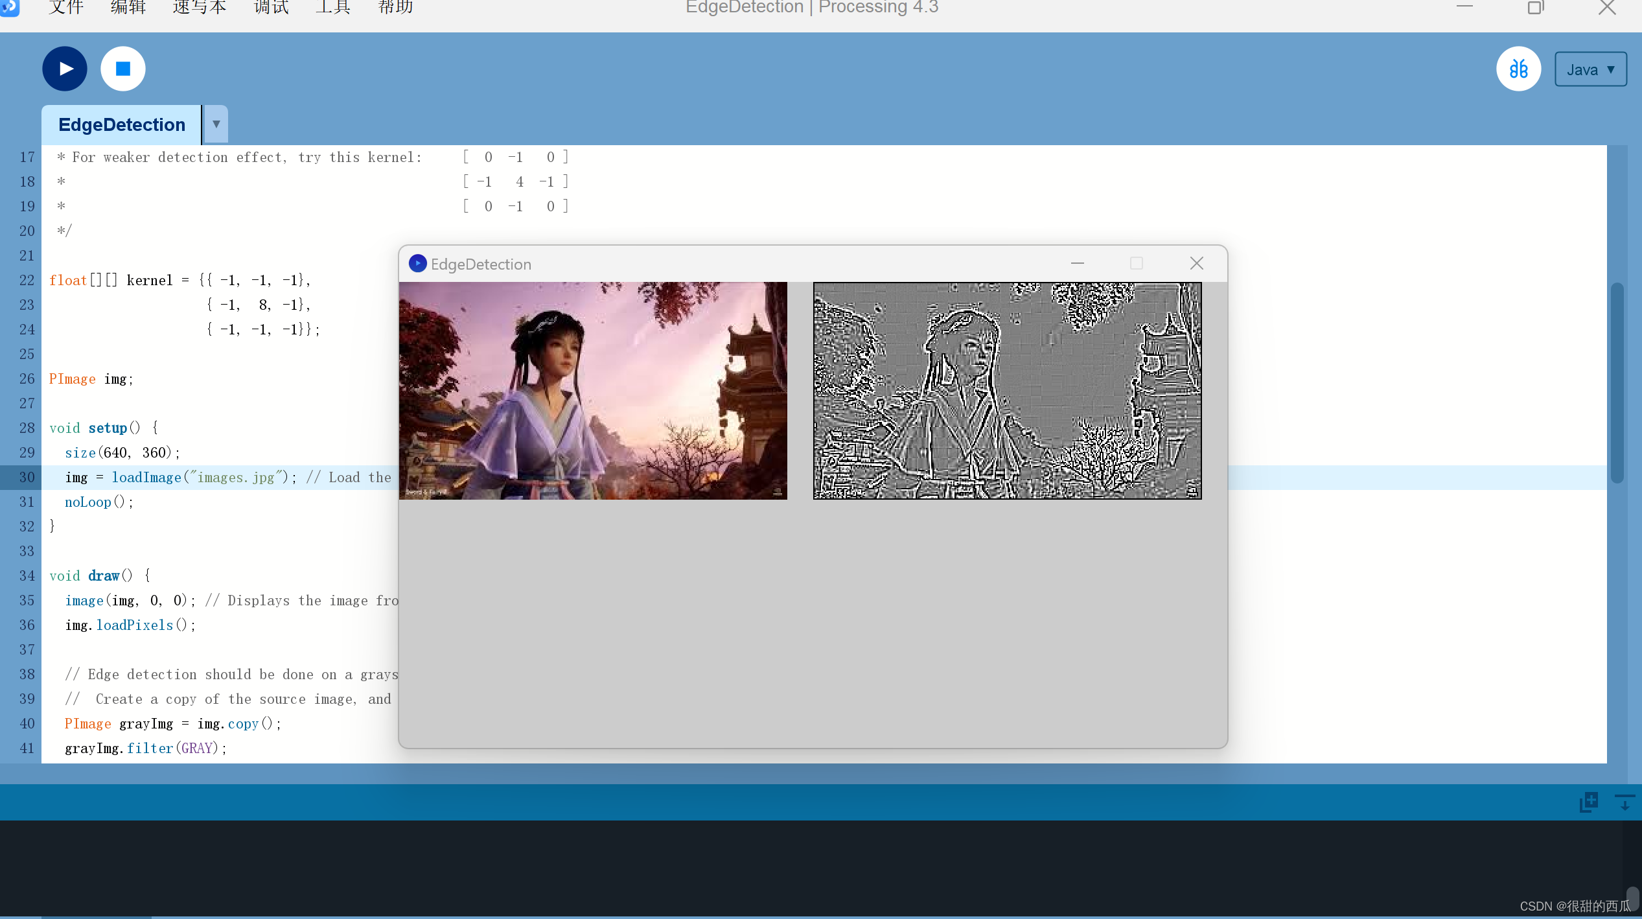Open the 工具 menu
This screenshot has width=1642, height=919.
(333, 7)
